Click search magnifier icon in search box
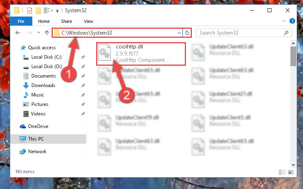 [x=286, y=33]
